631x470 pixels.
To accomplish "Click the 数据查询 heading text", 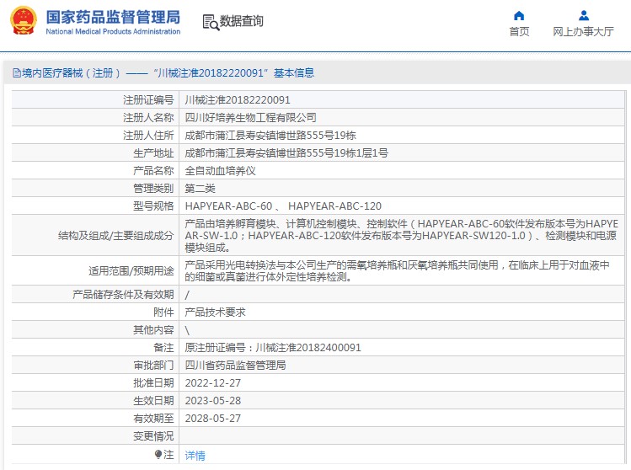I will coord(242,21).
